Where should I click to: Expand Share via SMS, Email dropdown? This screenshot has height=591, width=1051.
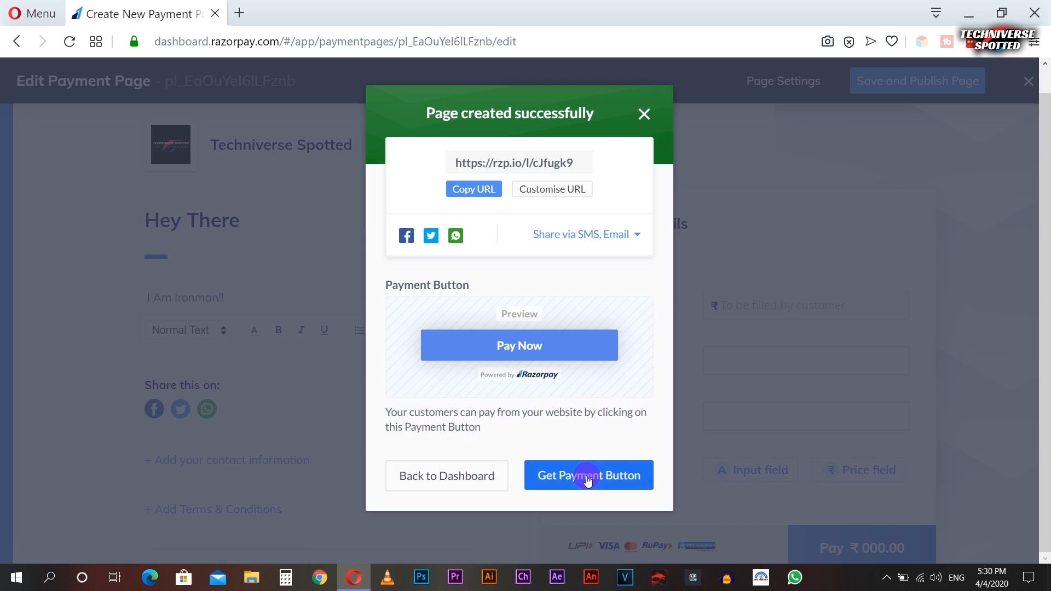(x=586, y=235)
